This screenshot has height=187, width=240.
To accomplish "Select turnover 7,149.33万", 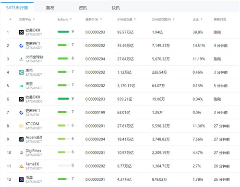I will (161, 46).
